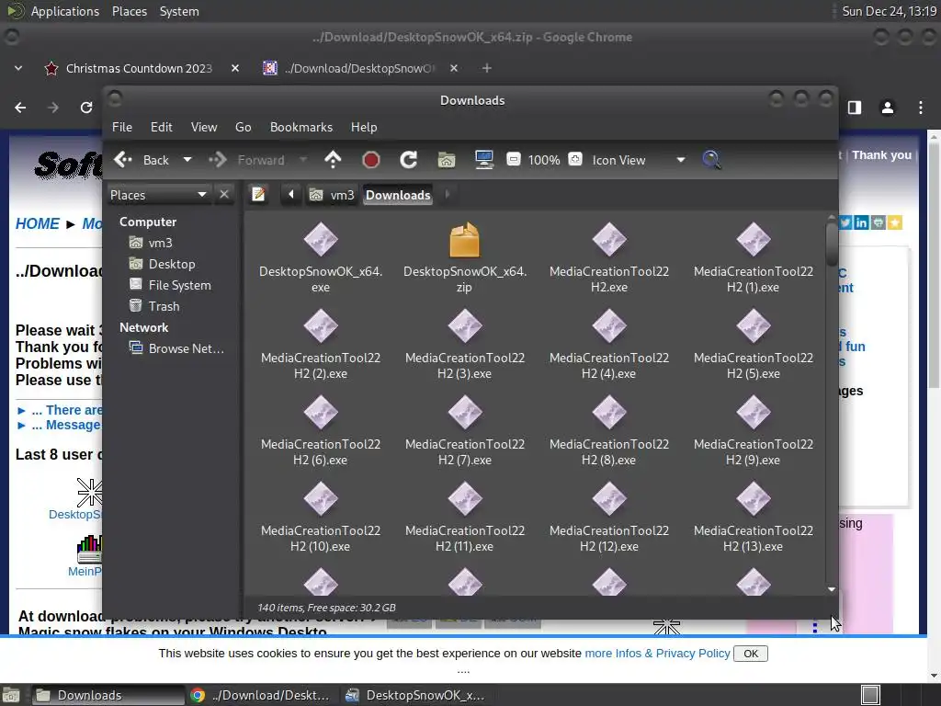941x706 pixels.
Task: Select File System in the sidebar
Action: pos(170,285)
